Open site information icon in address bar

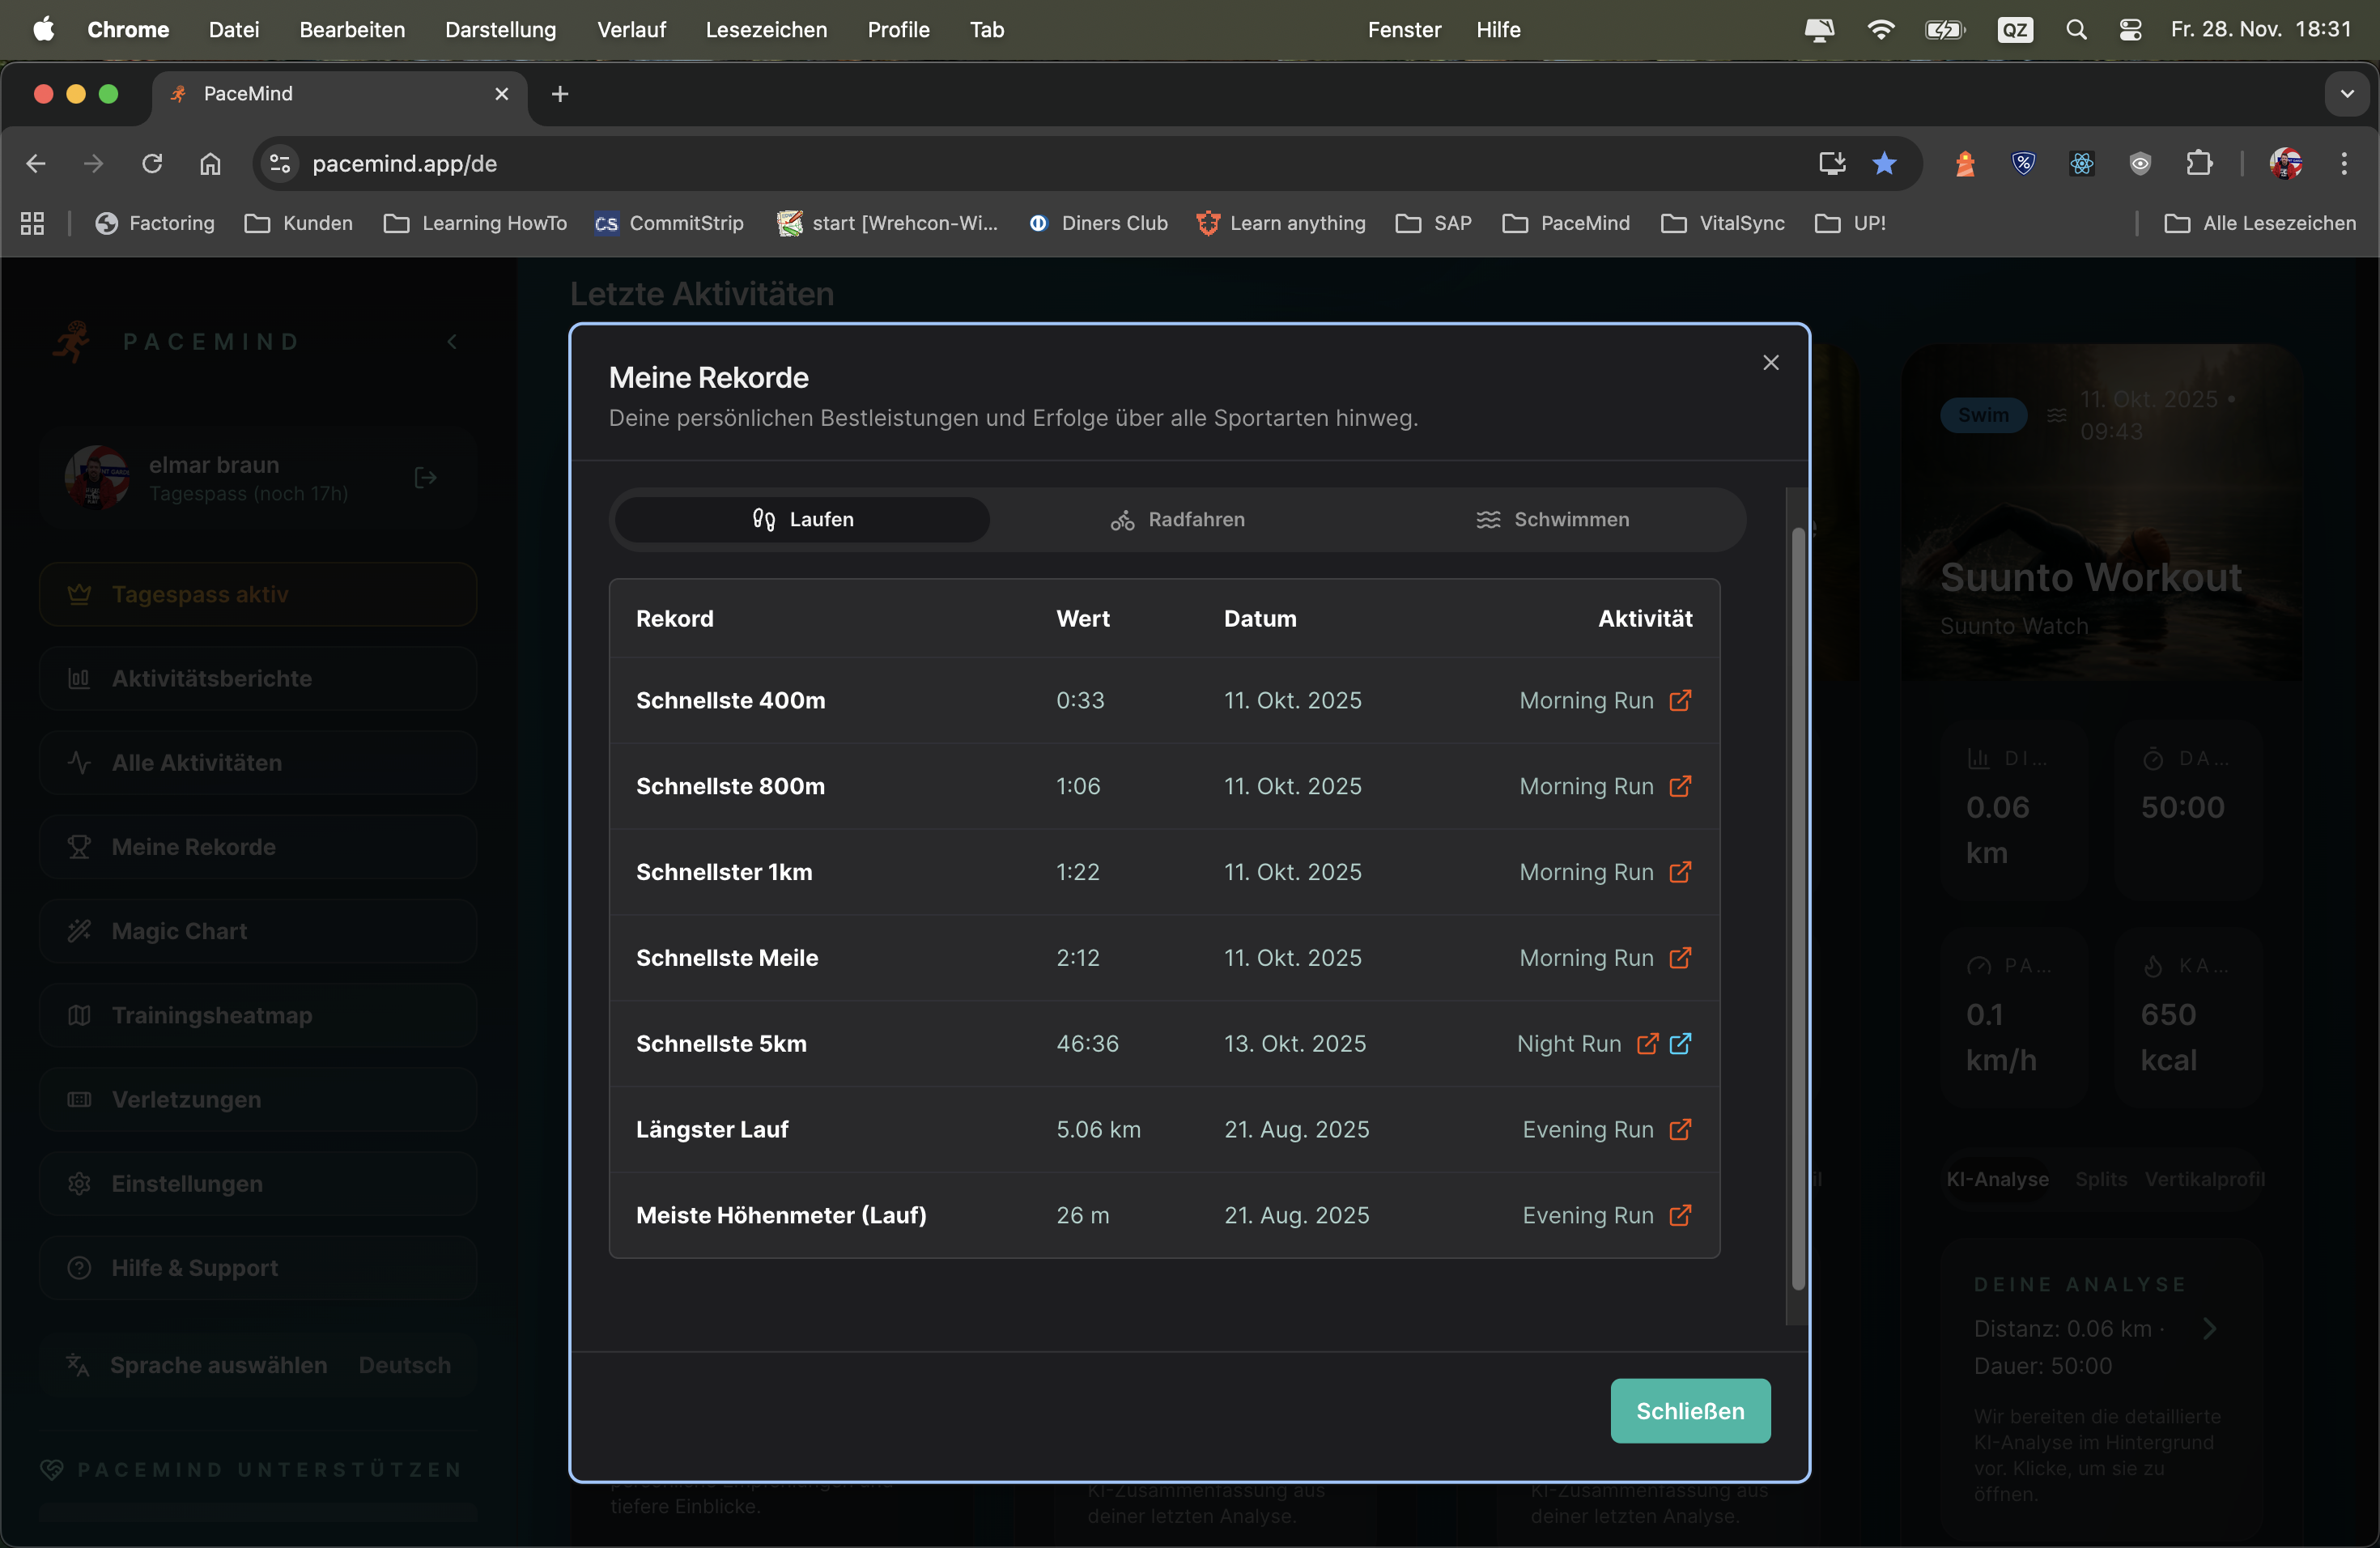click(x=280, y=163)
